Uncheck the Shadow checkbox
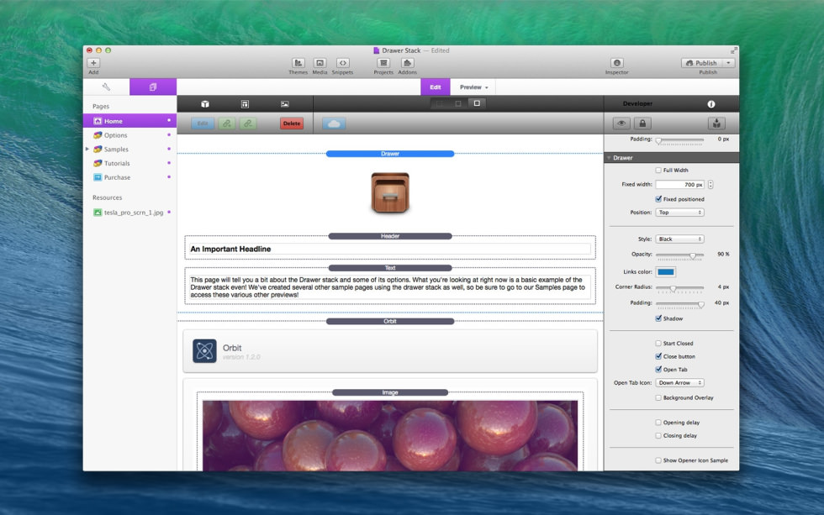This screenshot has height=515, width=824. 658,318
